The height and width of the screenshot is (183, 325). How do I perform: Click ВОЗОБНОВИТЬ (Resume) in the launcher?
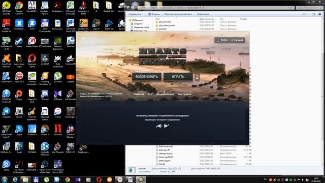pyautogui.click(x=147, y=77)
